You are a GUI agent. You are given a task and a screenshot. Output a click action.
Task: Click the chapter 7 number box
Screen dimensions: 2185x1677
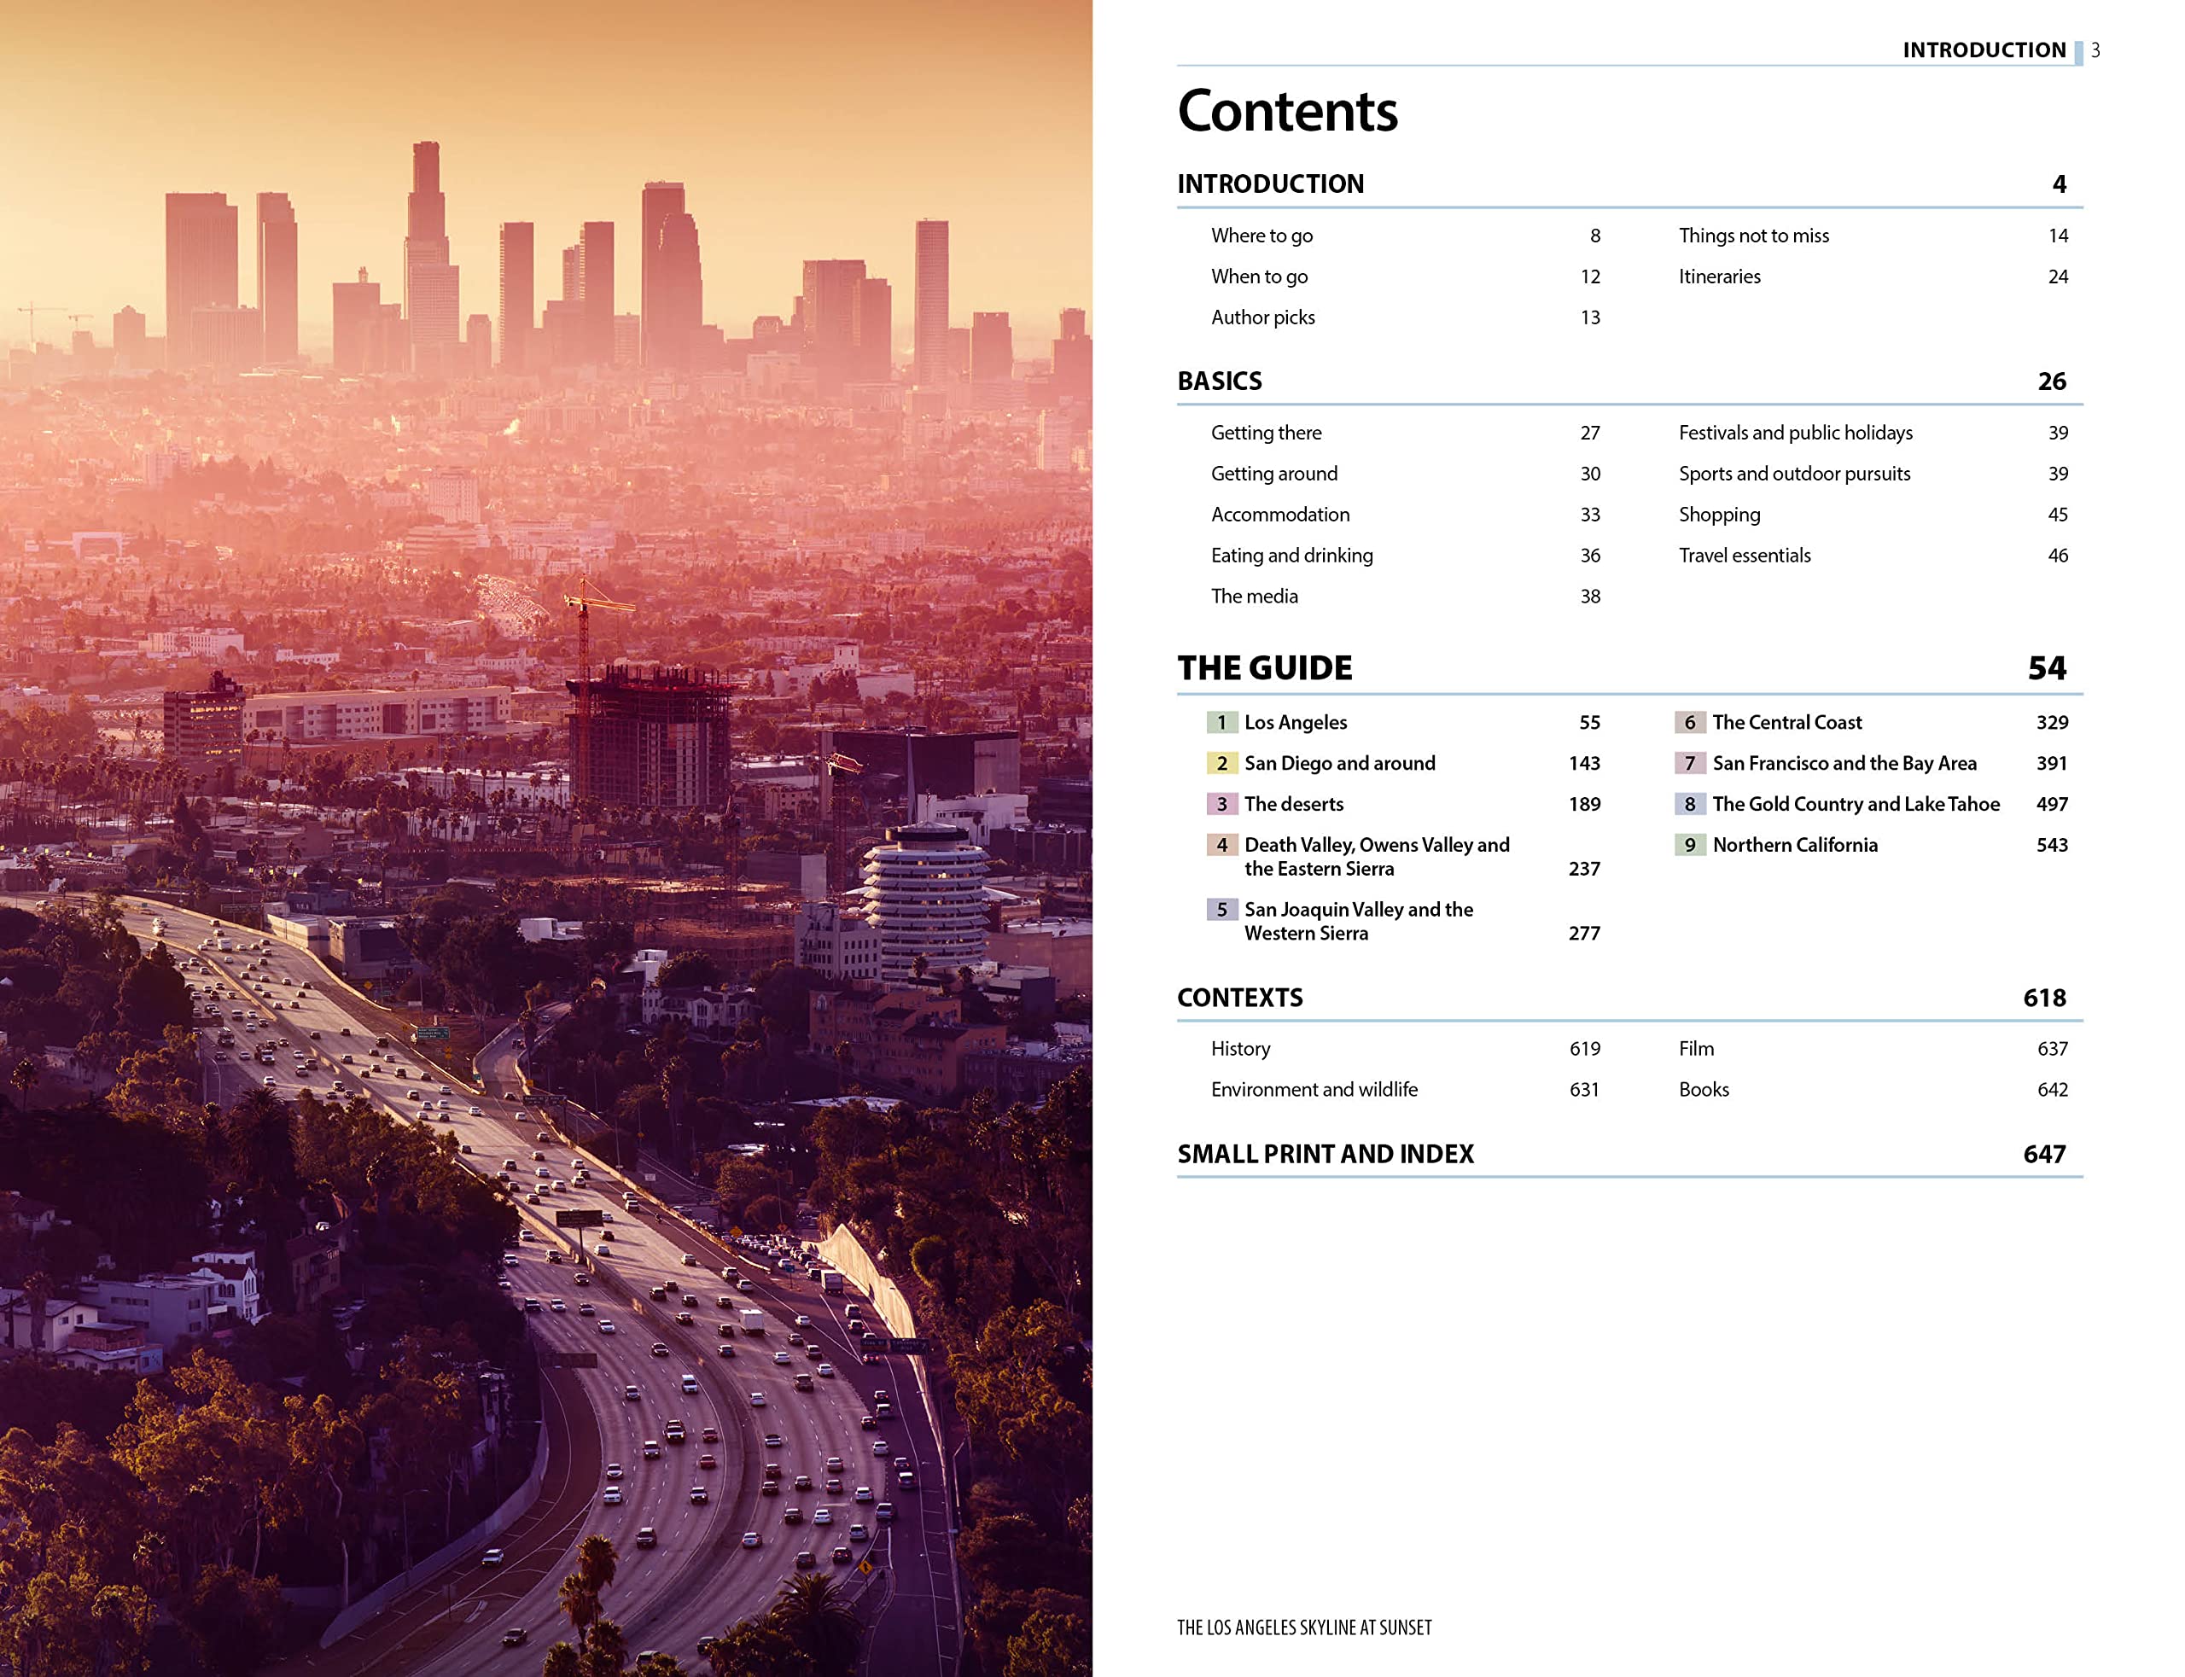click(1689, 763)
